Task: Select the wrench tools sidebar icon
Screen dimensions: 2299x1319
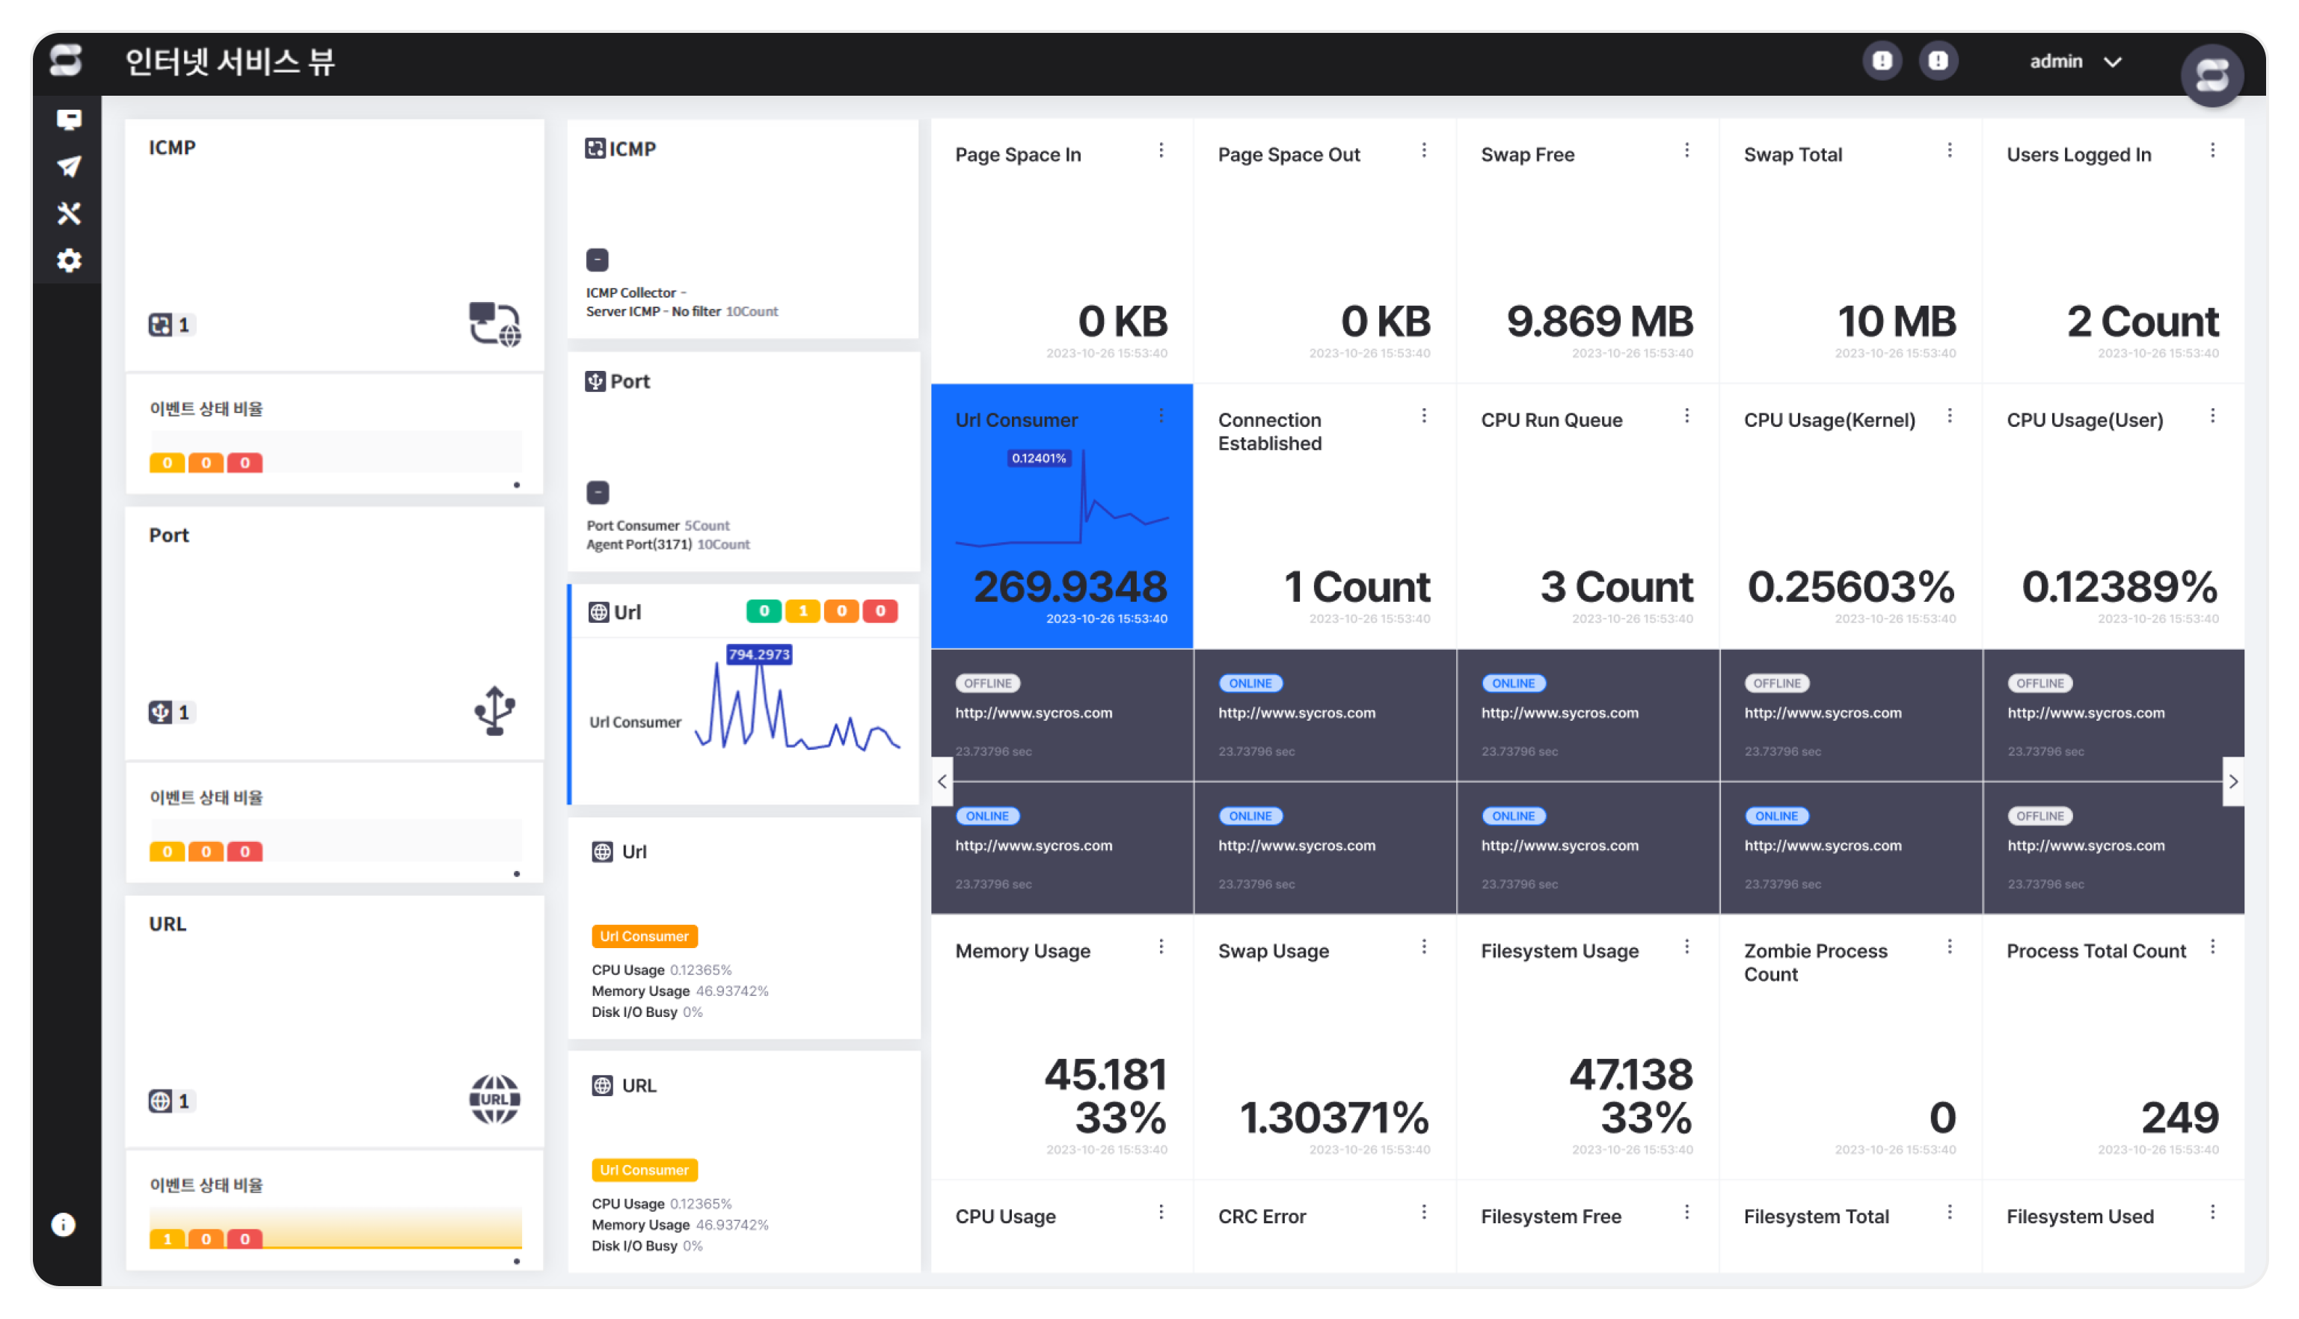Action: 69,214
